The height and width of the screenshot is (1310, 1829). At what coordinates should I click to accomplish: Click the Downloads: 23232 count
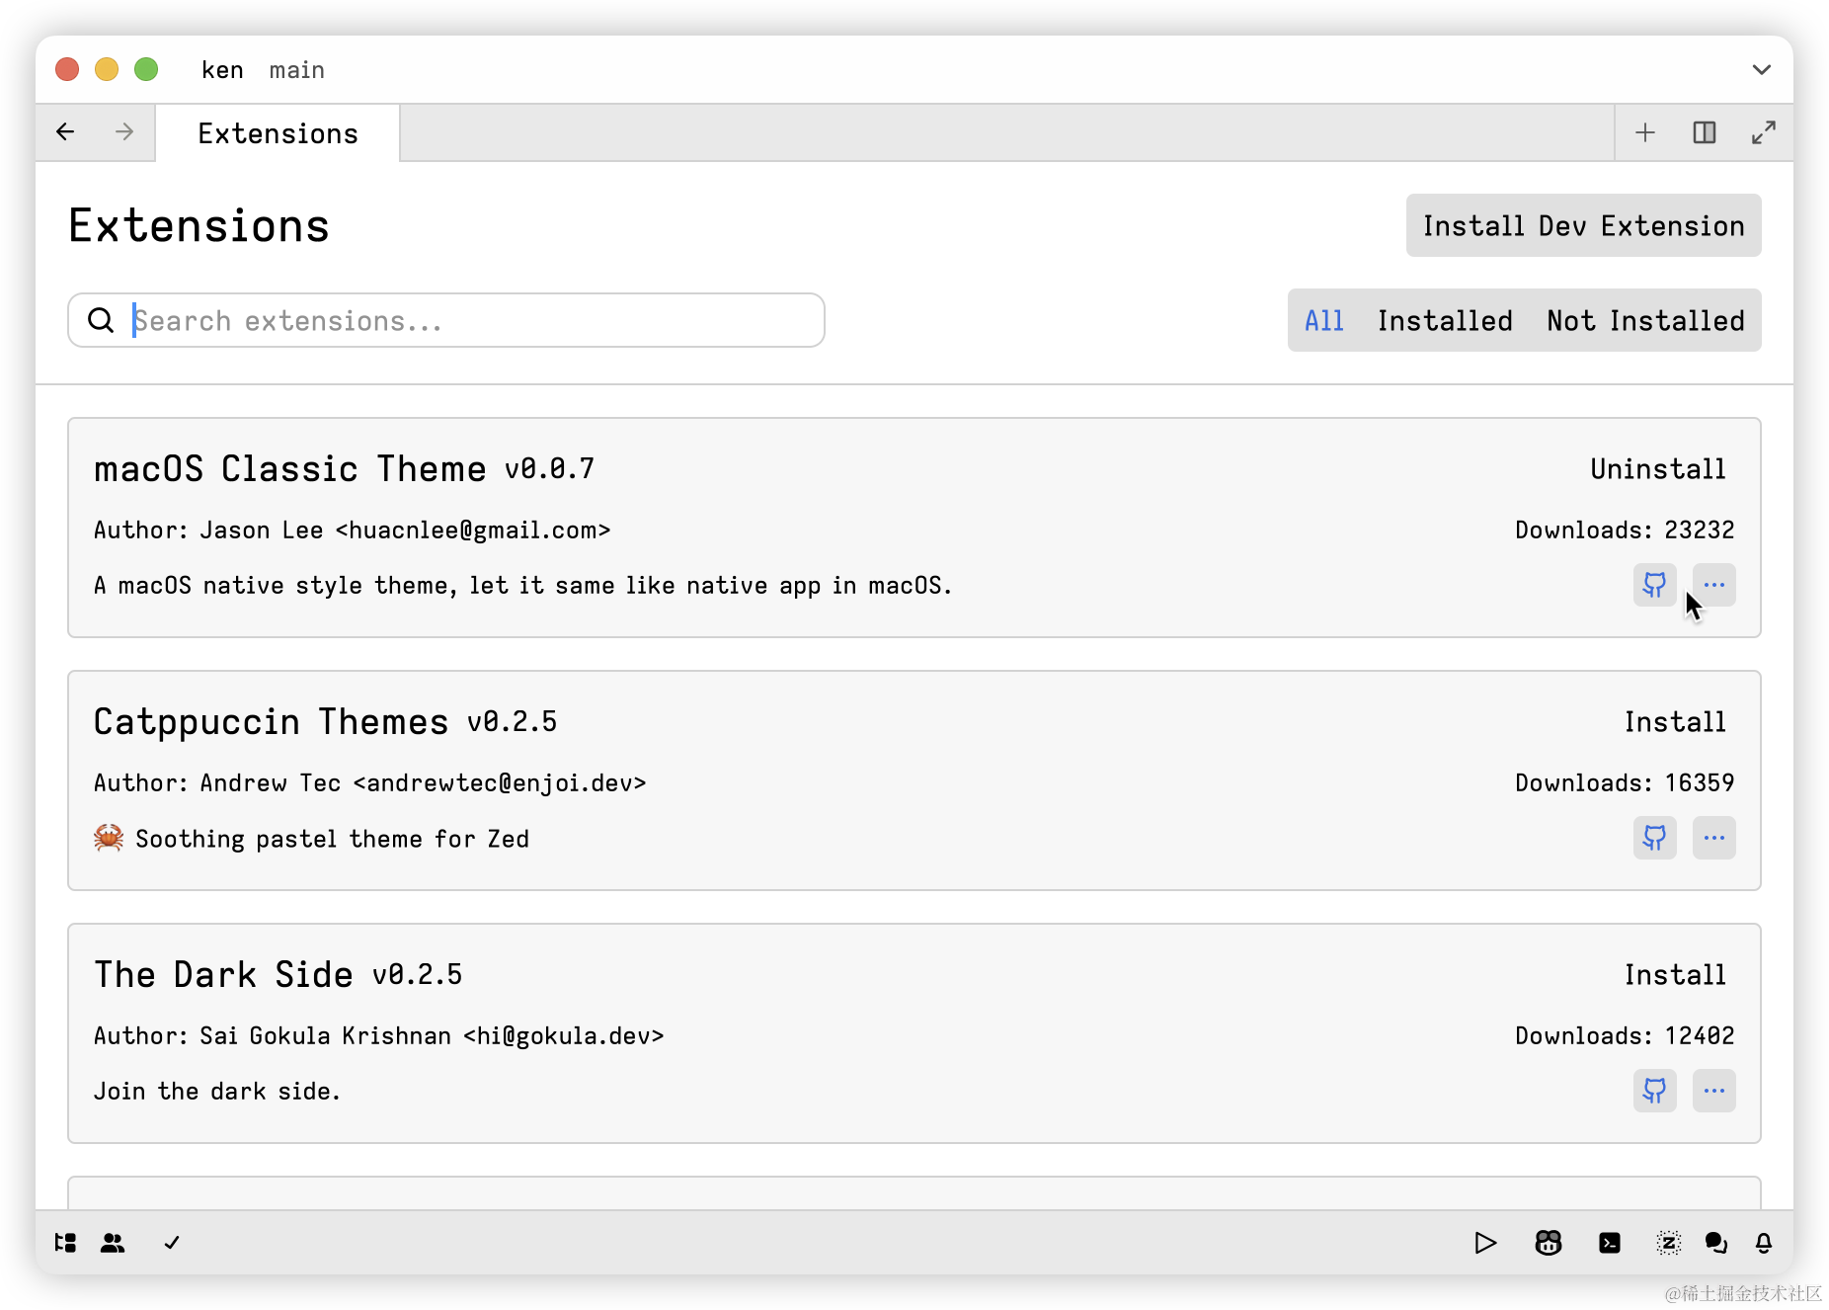(1625, 530)
